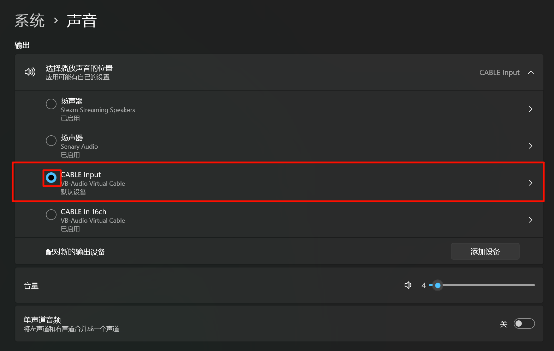Select Steam Streaming Speakers radio button
The image size is (554, 351).
(x=51, y=104)
